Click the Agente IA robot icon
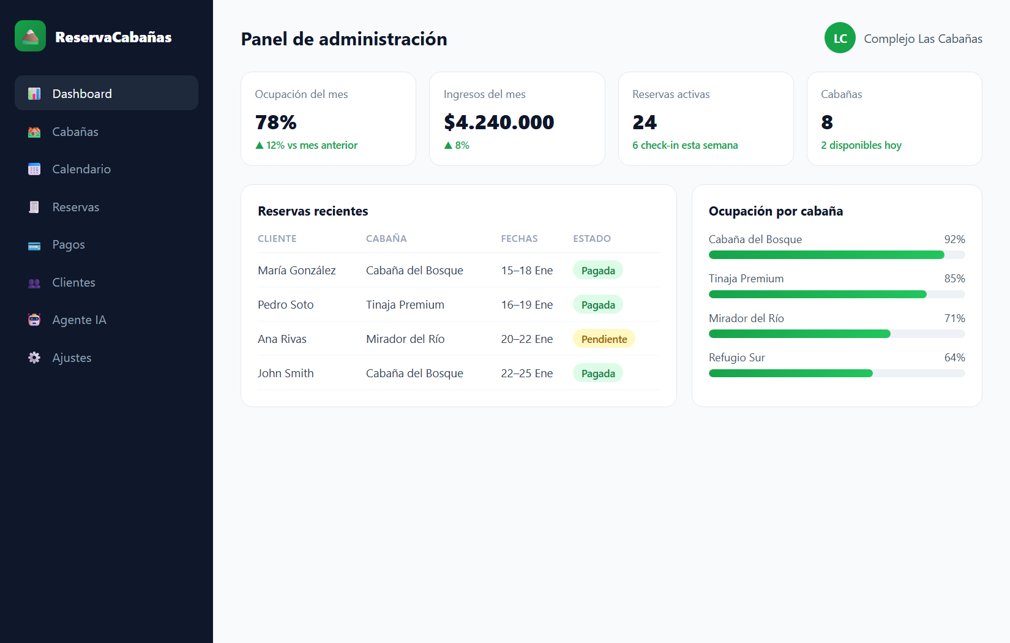This screenshot has height=643, width=1010. [34, 320]
